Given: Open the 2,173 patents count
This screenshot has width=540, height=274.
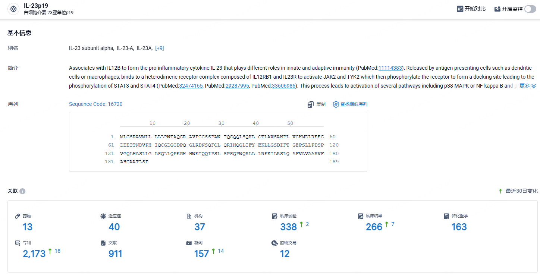Looking at the screenshot, I should click(34, 254).
